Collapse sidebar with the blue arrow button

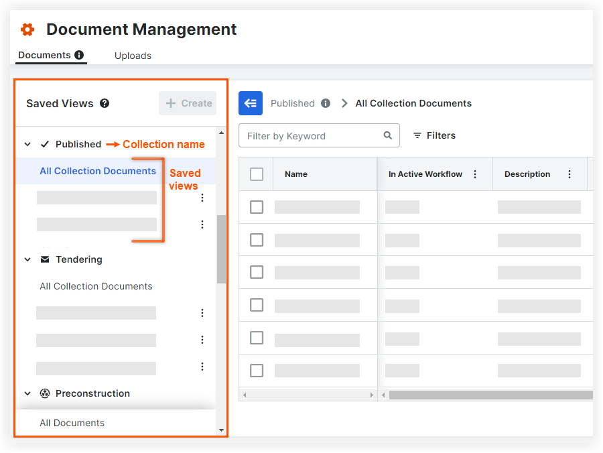coord(251,103)
